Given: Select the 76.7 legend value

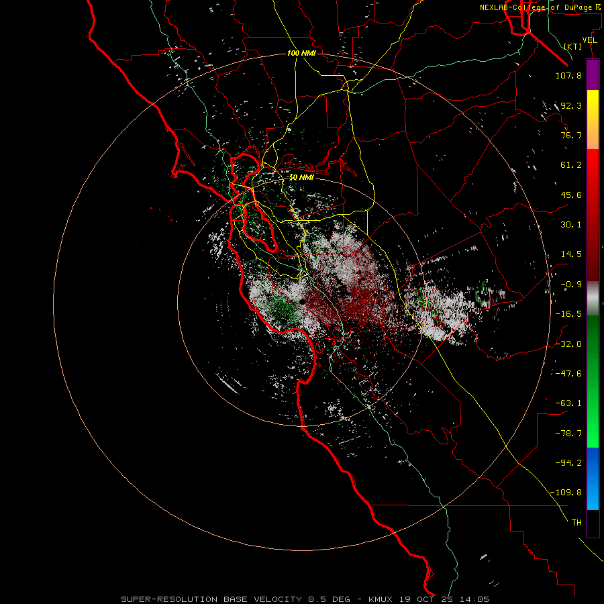Looking at the screenshot, I should click(571, 135).
